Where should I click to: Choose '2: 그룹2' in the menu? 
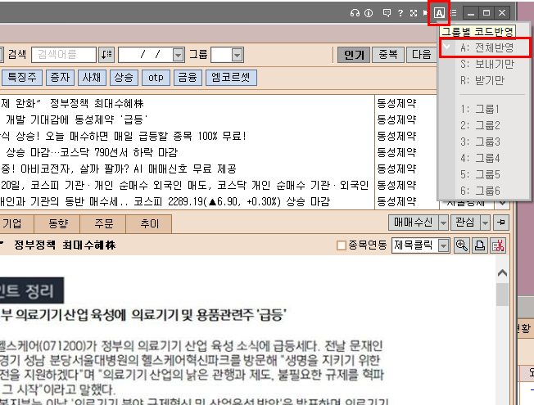pyautogui.click(x=485, y=125)
